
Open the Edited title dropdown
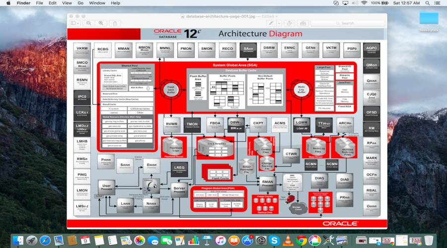pyautogui.click(x=270, y=16)
